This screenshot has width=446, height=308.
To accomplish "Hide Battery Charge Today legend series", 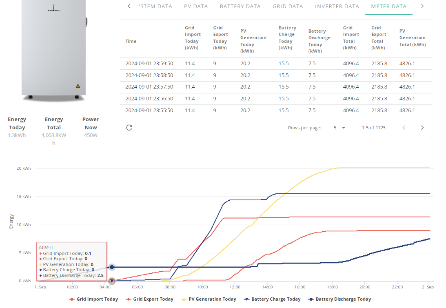I will 272,299.
